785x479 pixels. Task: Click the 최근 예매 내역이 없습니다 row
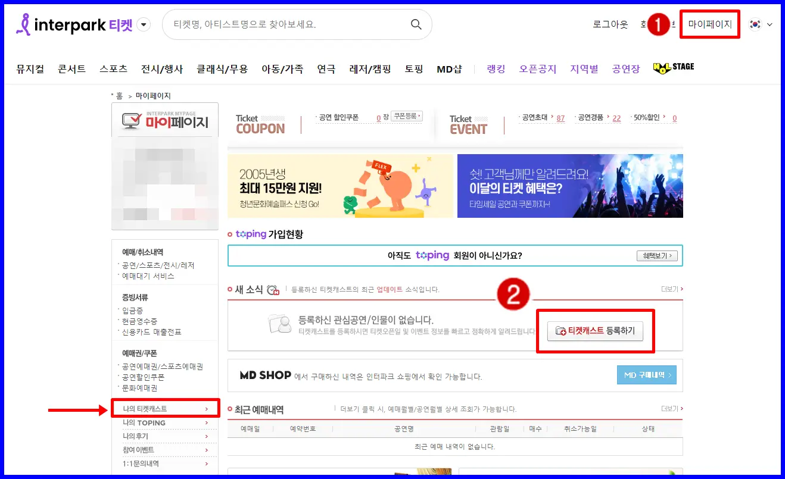(455, 446)
